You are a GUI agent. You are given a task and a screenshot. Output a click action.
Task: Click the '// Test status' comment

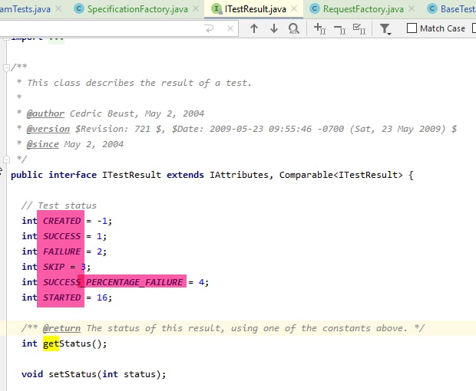point(59,205)
